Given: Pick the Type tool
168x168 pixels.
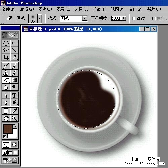Looking at the screenshot, I should point(14,95).
